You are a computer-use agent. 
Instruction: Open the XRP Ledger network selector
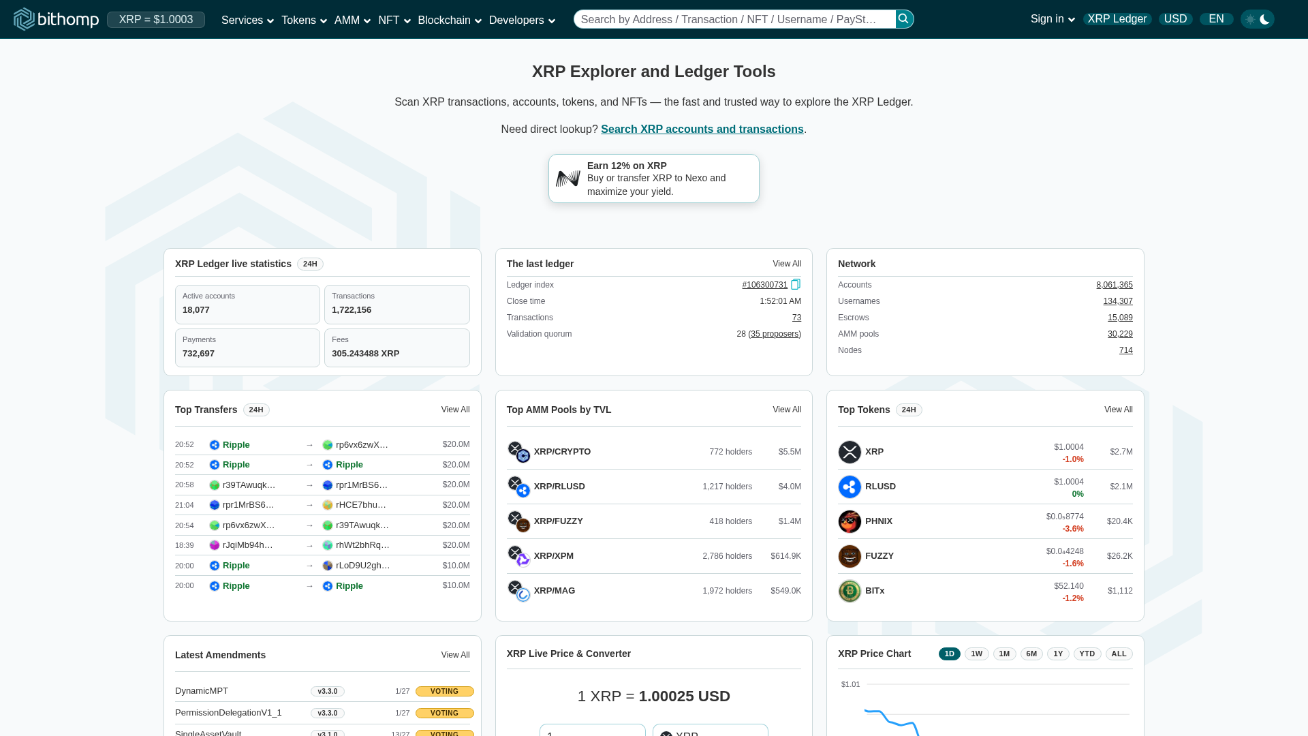click(1117, 19)
